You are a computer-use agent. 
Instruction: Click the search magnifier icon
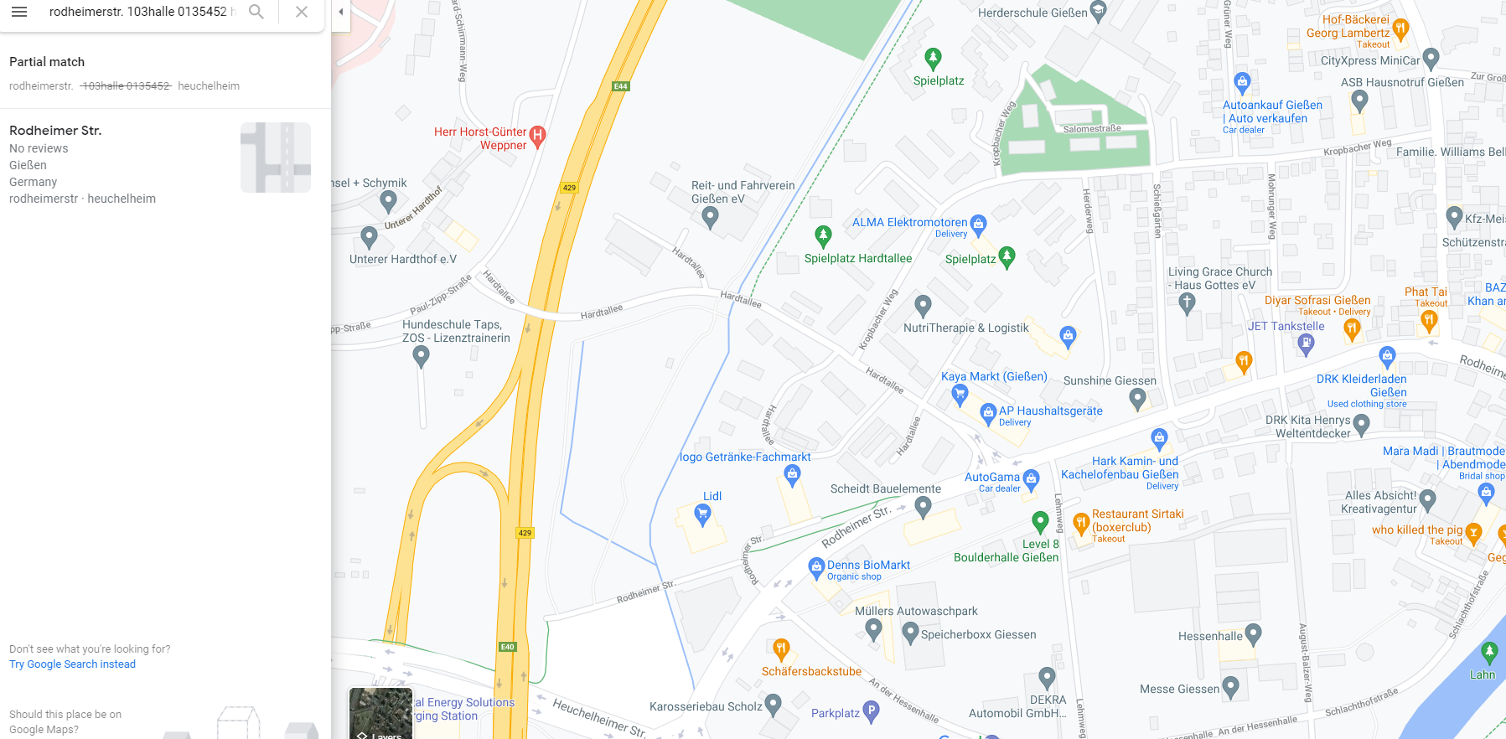(x=256, y=12)
